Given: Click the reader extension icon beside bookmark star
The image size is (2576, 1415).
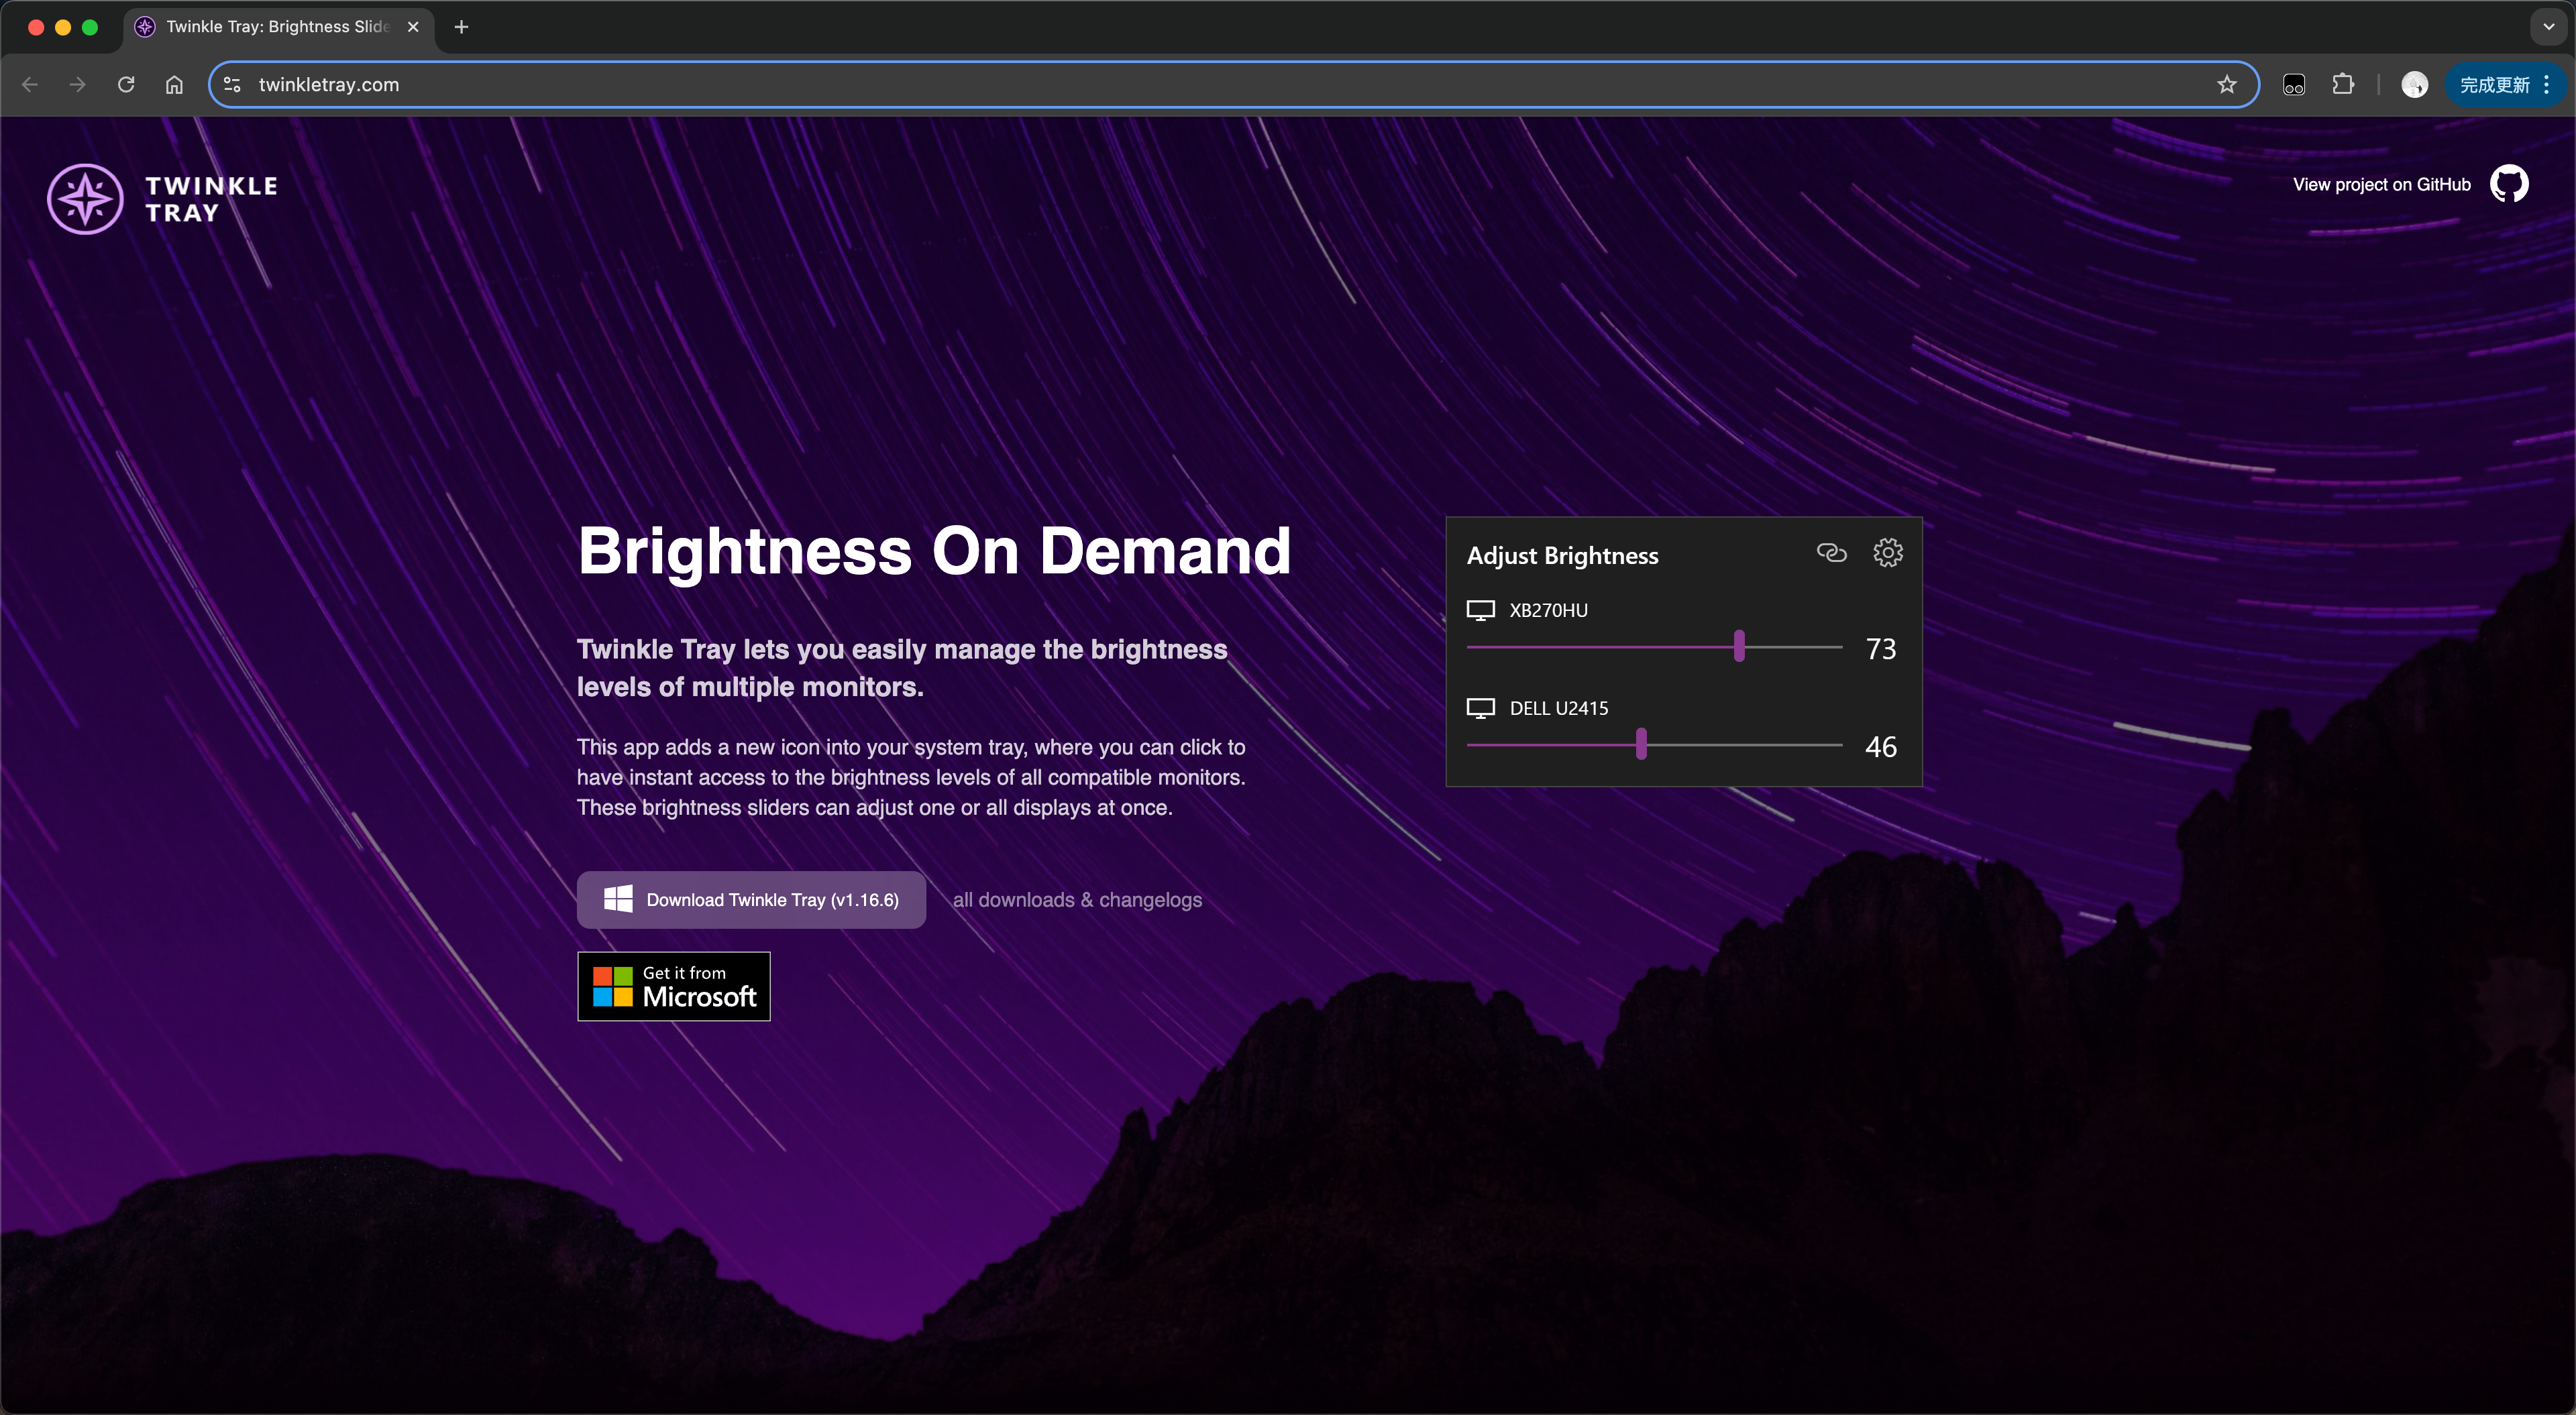Looking at the screenshot, I should [x=2293, y=85].
